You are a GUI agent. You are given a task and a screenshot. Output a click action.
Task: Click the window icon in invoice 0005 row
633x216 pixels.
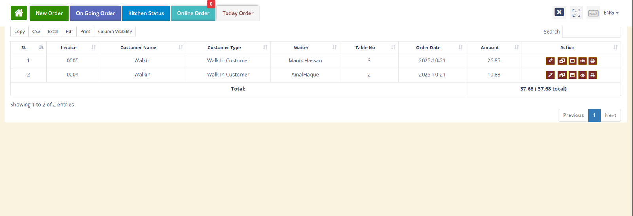click(572, 61)
